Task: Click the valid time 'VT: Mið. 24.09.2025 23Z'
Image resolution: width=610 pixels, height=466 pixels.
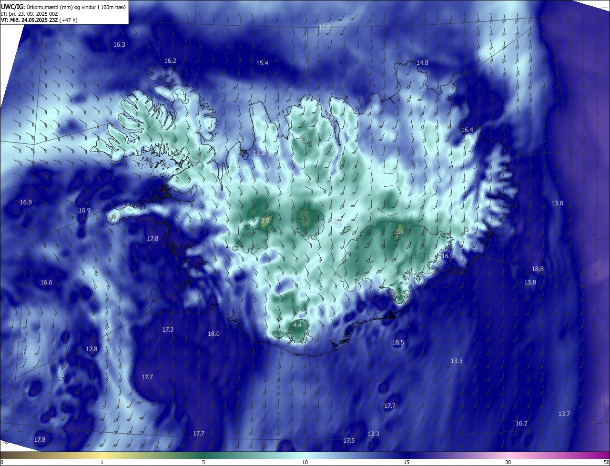Action: click(x=30, y=20)
